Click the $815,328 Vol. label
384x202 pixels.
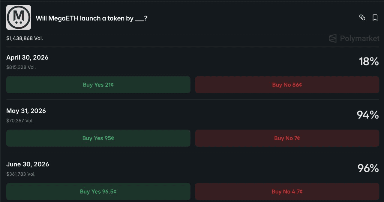pyautogui.click(x=21, y=67)
